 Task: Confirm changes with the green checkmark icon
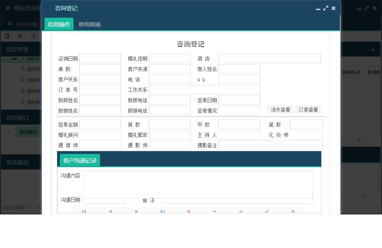(266, 211)
